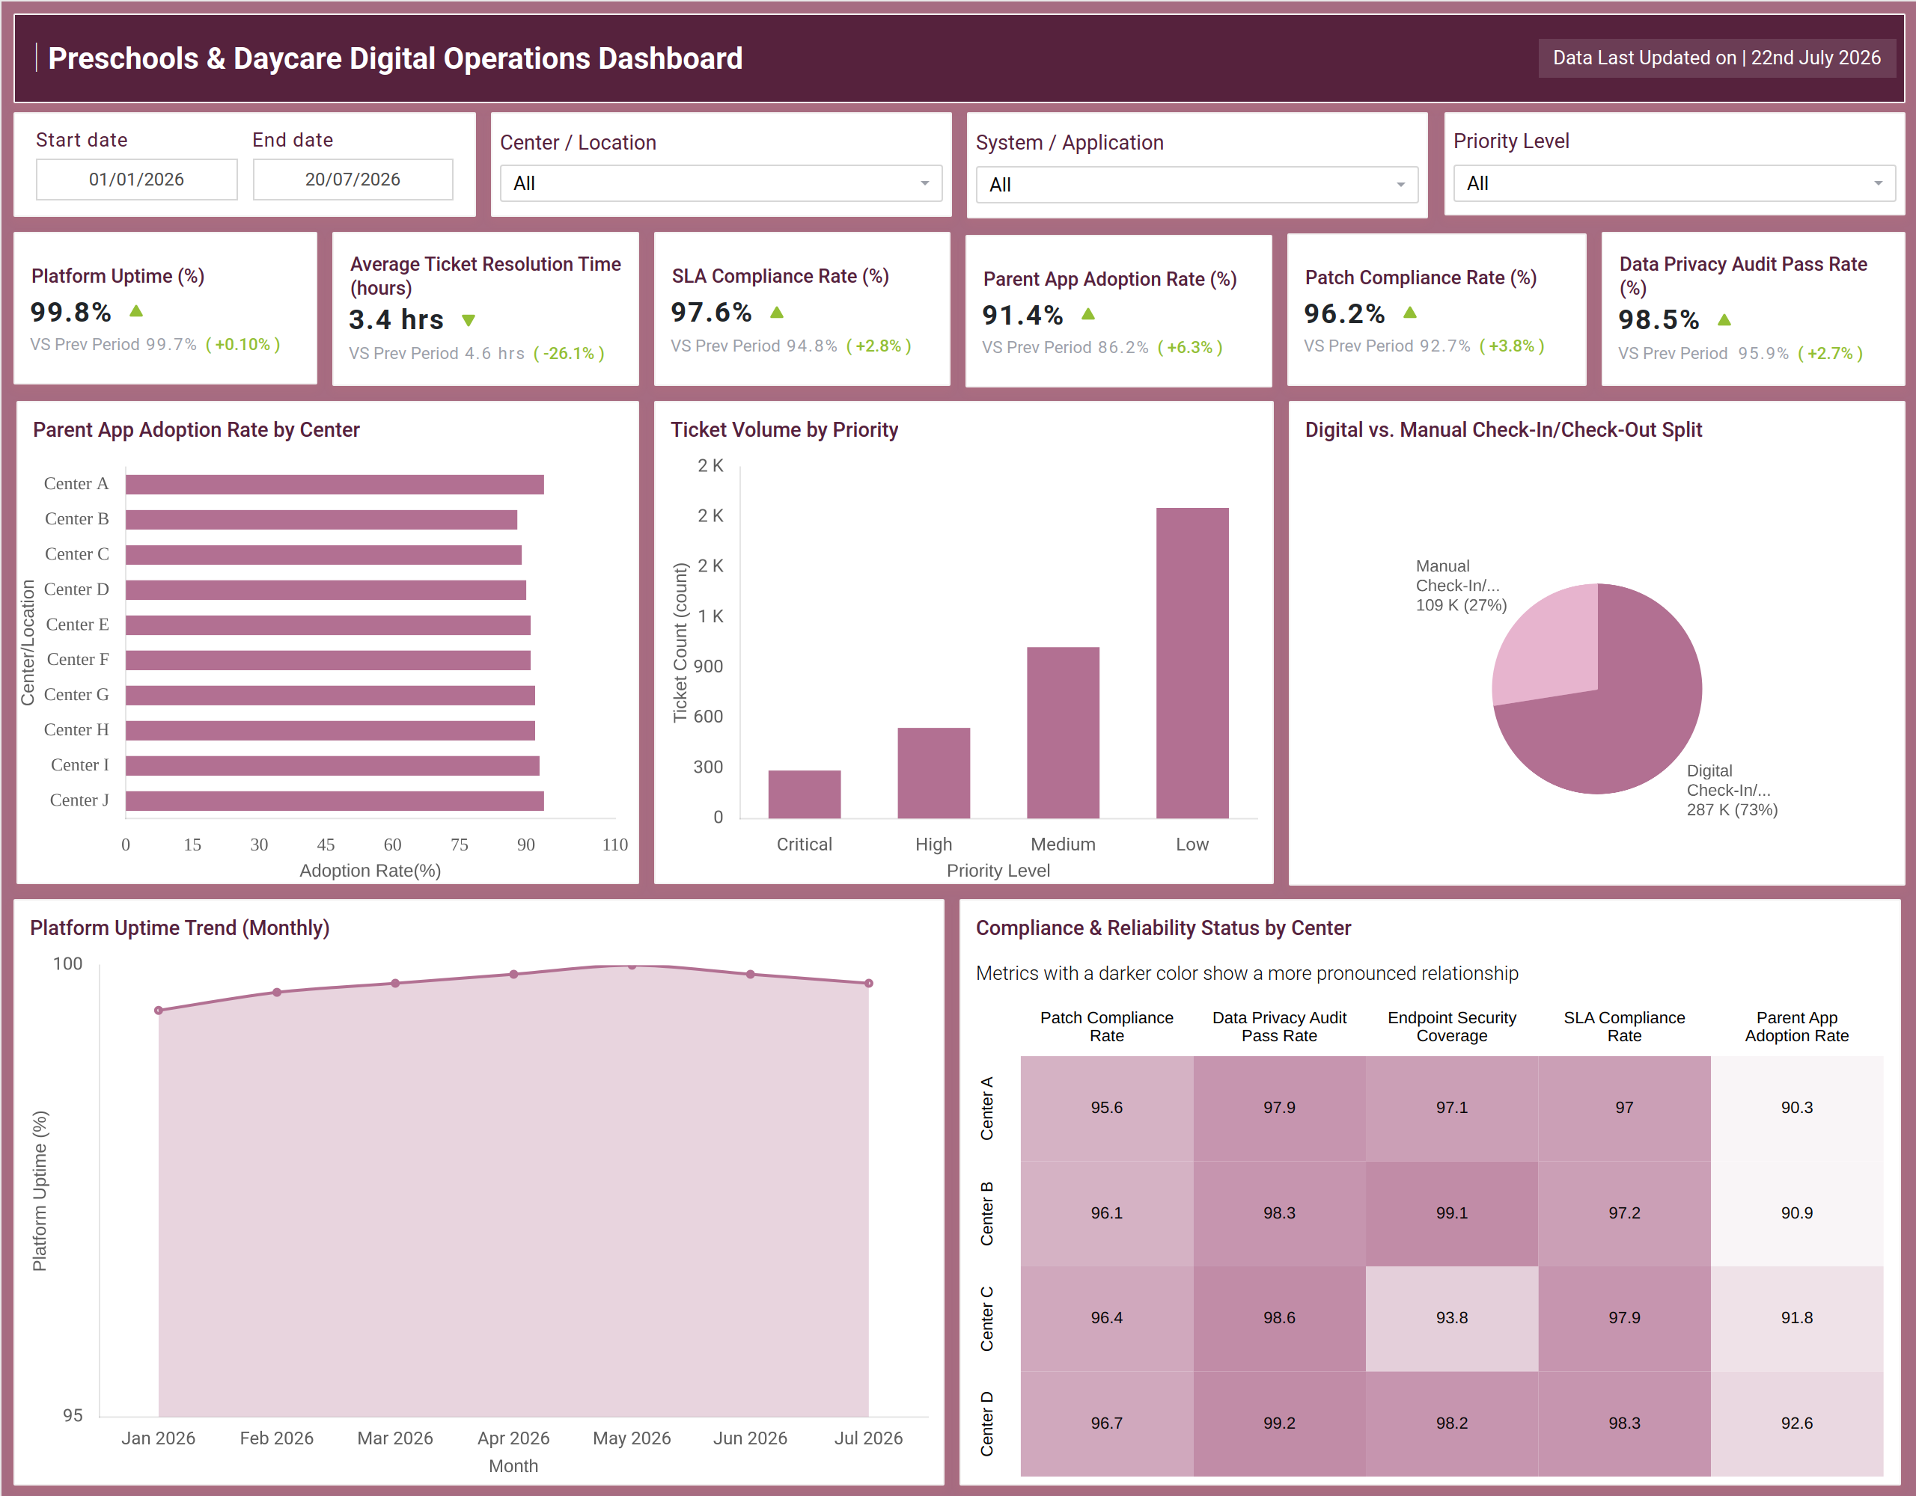Click the Patch Compliance 96.2% value
1916x1496 pixels.
pos(1344,313)
